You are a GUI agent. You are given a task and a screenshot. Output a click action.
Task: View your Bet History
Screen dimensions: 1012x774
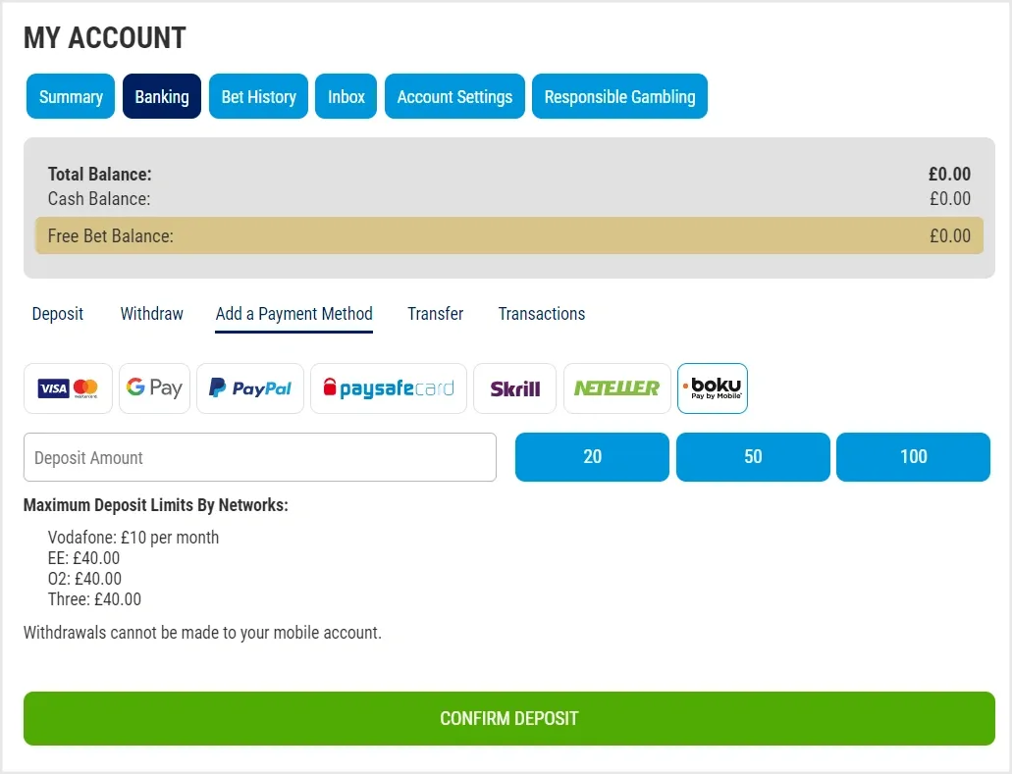coord(258,96)
